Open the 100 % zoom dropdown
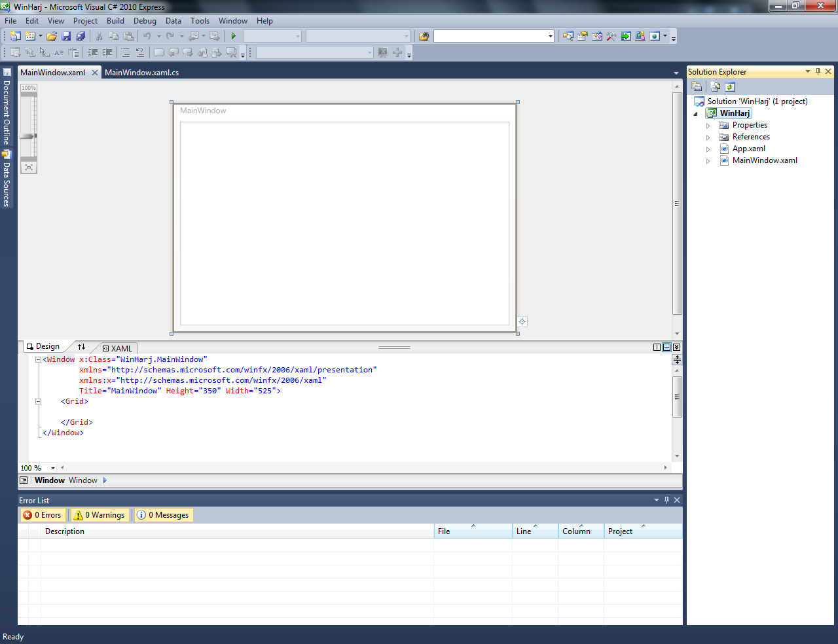Image resolution: width=838 pixels, height=644 pixels. [x=53, y=468]
